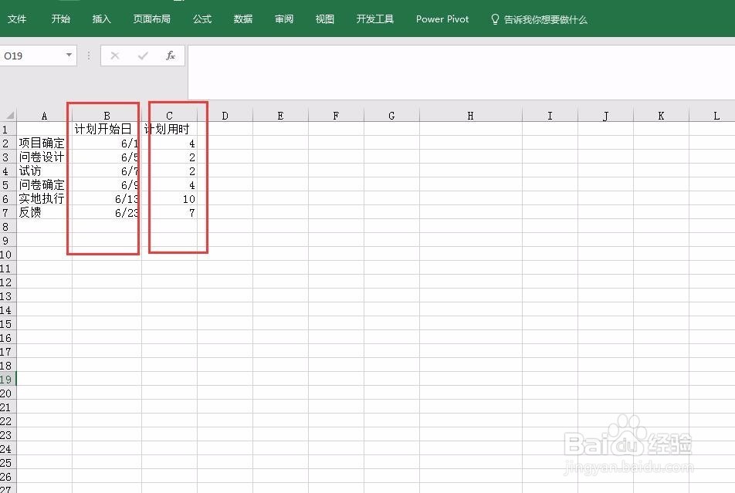Switch to the 审阅 (Review) ribbon tab
The width and height of the screenshot is (735, 493).
click(x=283, y=19)
